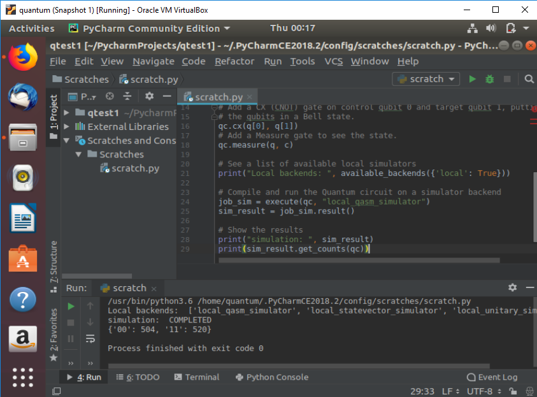Run the scratch configuration with green play button
Image resolution: width=537 pixels, height=397 pixels.
472,79
